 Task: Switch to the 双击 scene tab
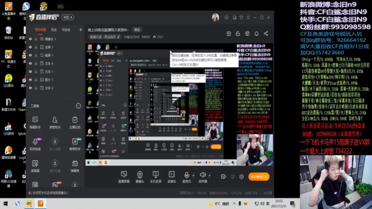(x=54, y=30)
